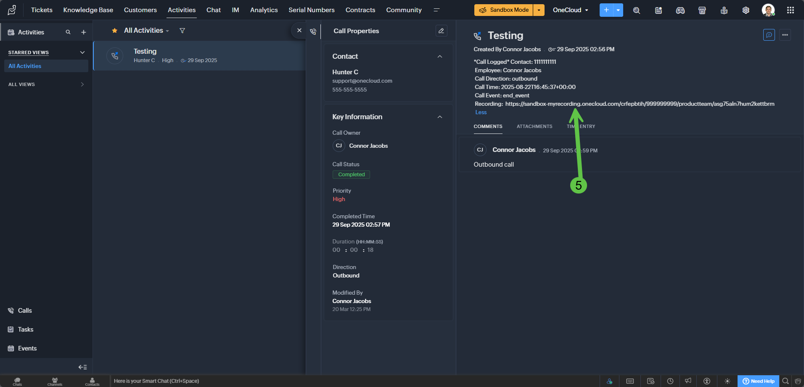Collapse the Key Information section
This screenshot has width=804, height=387.
tap(440, 117)
